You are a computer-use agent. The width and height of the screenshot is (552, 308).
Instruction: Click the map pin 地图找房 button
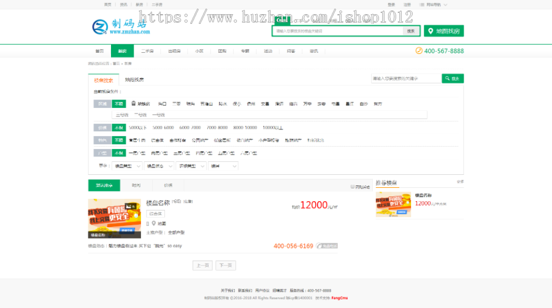pos(443,31)
